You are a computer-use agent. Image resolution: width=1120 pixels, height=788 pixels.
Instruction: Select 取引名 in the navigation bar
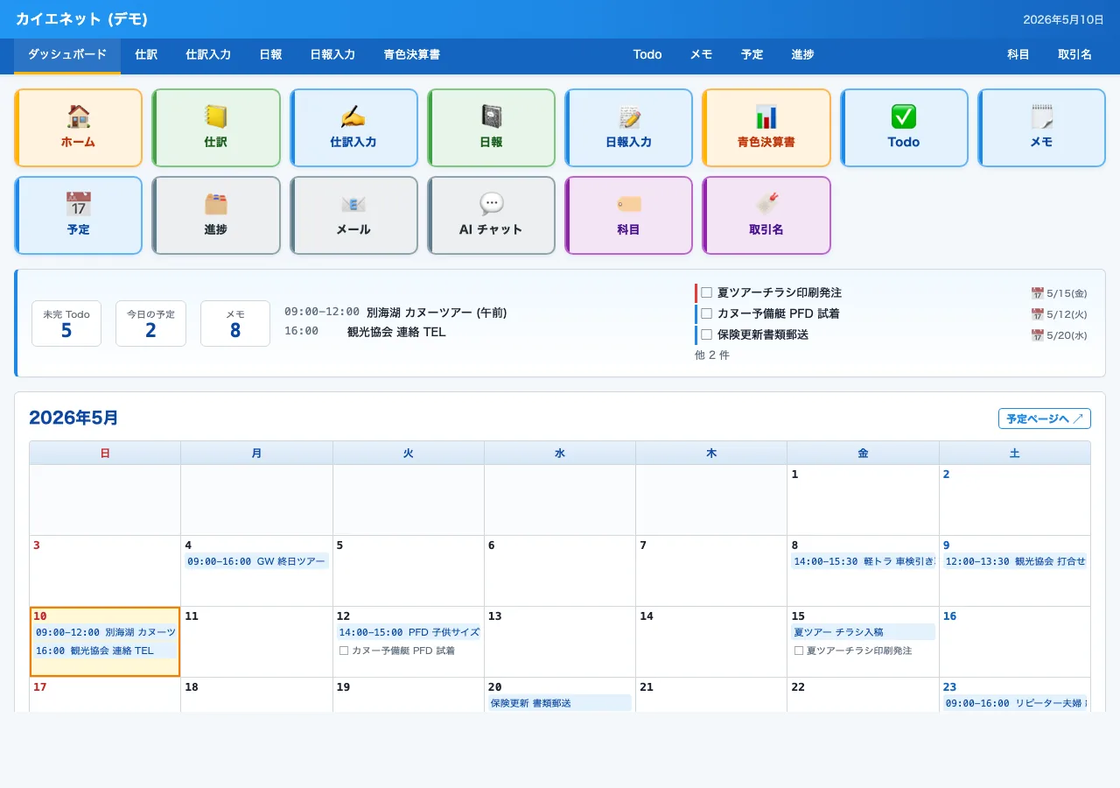click(1074, 54)
